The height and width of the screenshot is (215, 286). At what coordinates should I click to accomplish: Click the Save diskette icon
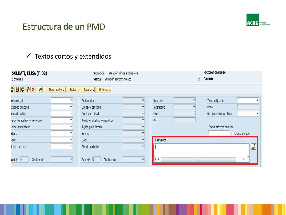click(17, 89)
